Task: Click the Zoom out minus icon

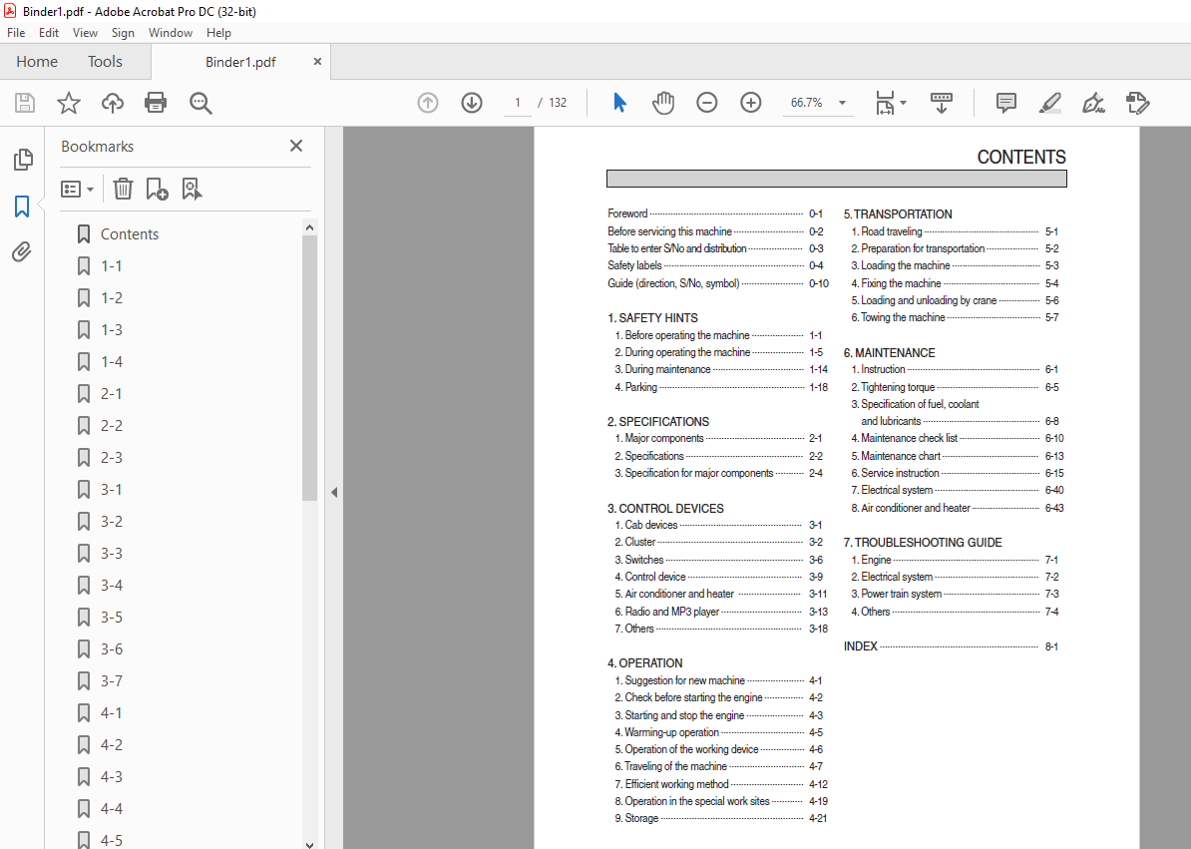Action: pyautogui.click(x=707, y=103)
